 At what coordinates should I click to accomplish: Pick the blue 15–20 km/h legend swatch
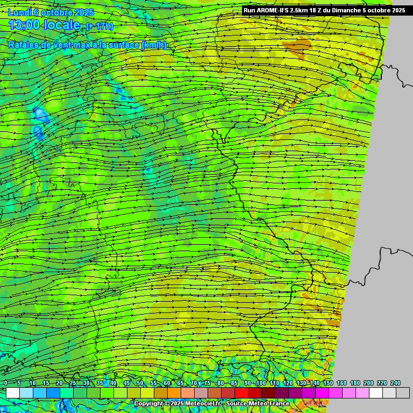[53, 393]
